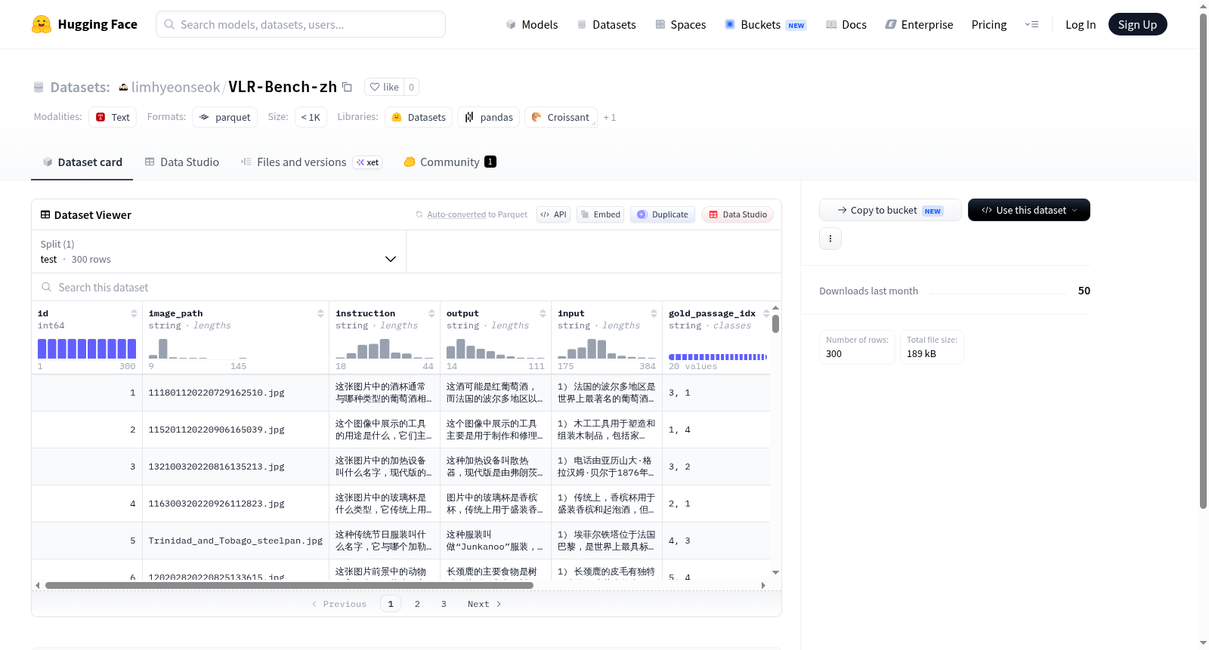Screen dimensions: 1209x650
Task: Click the heart like button
Action: [x=384, y=87]
